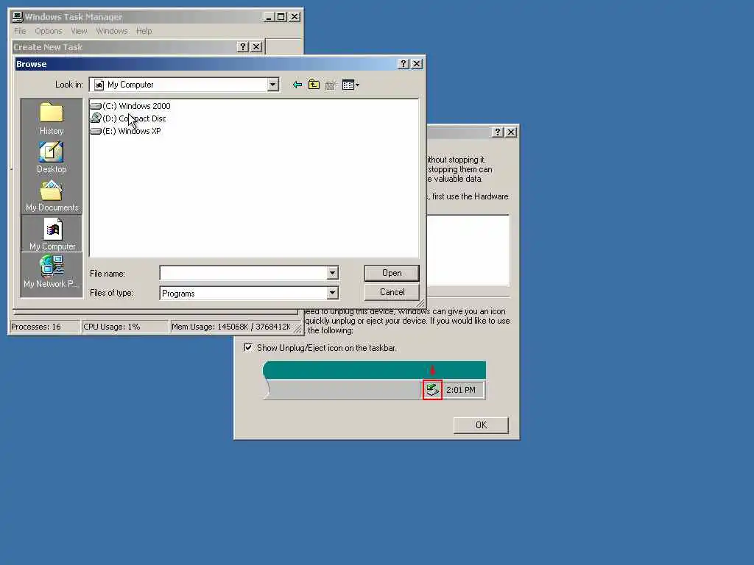Click the Browse dialog help button
Screen dimensions: 754x565
[x=404, y=64]
